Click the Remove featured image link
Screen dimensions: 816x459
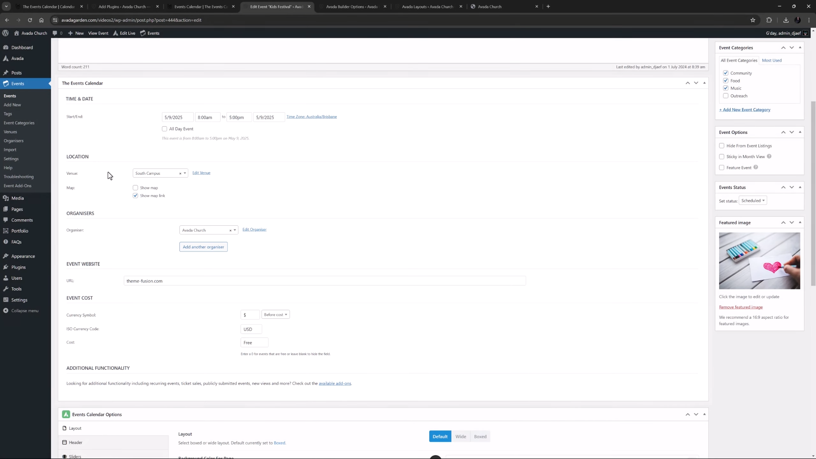740,307
